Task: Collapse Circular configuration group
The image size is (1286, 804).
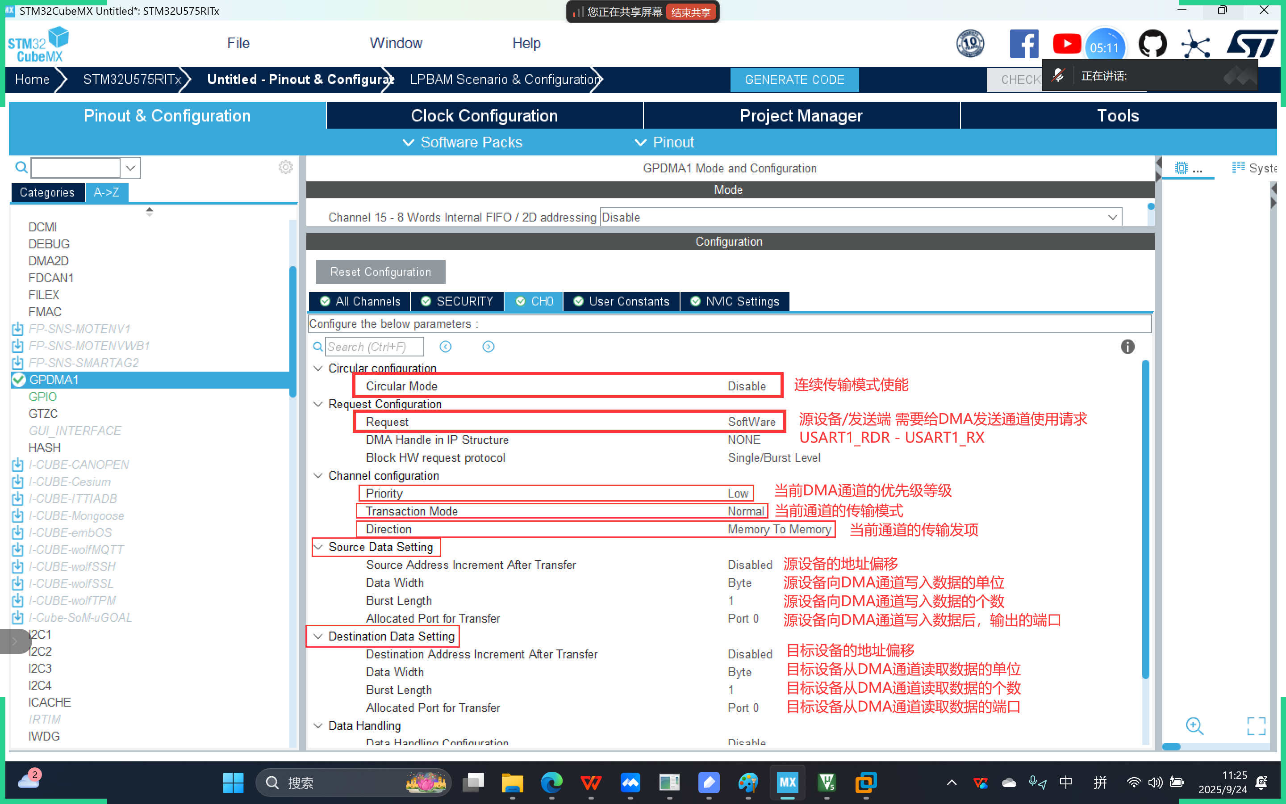Action: 318,368
